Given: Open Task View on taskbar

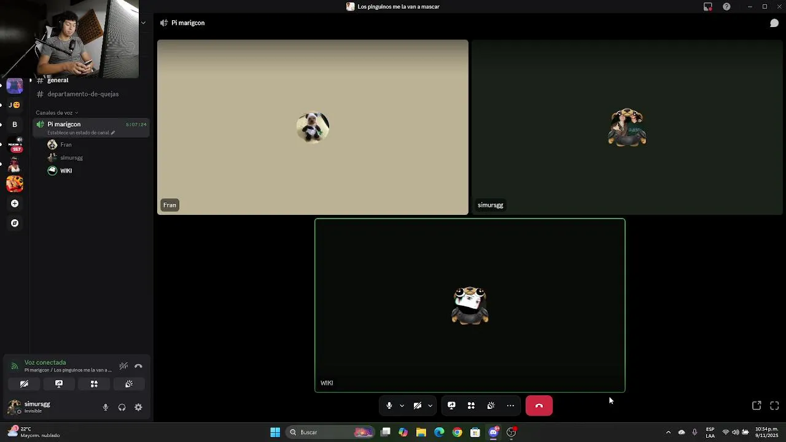Looking at the screenshot, I should [x=386, y=432].
